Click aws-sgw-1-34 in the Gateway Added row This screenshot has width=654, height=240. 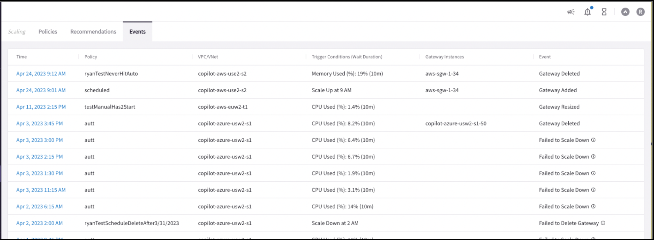442,90
